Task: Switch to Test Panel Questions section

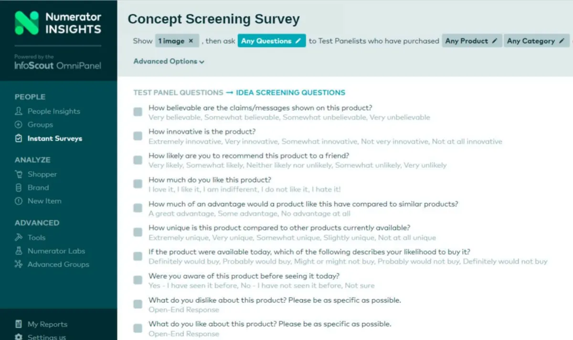Action: [178, 93]
